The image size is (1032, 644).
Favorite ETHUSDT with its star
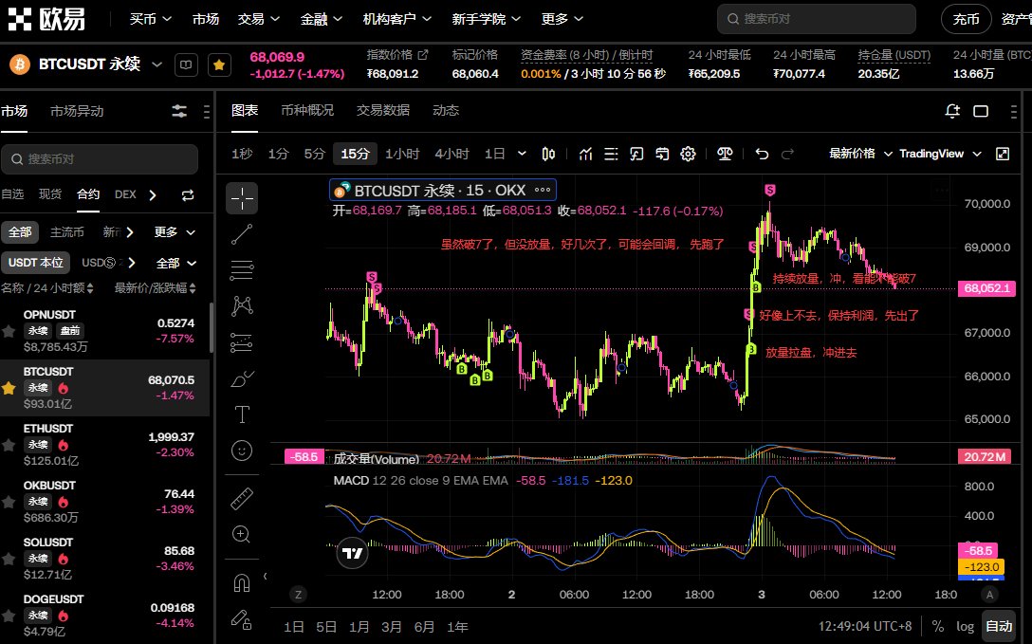click(9, 446)
